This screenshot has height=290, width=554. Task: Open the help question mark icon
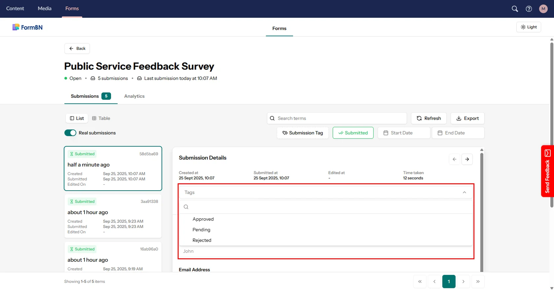pyautogui.click(x=529, y=9)
